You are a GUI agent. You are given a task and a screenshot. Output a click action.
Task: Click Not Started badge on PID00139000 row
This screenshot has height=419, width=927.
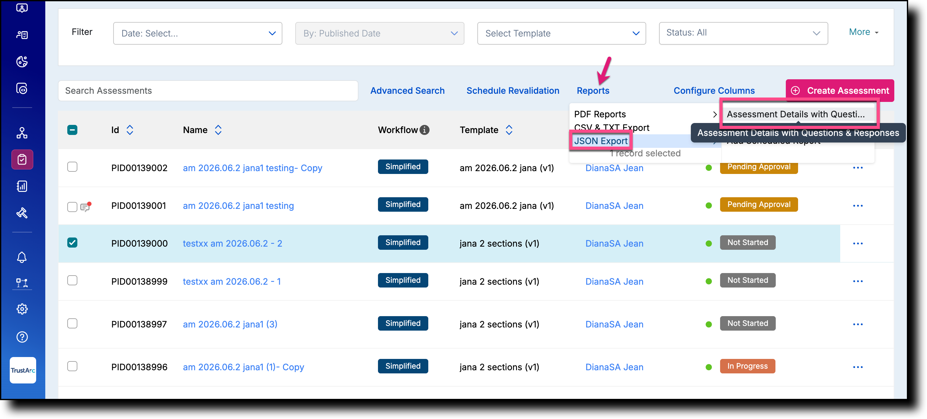pyautogui.click(x=748, y=243)
